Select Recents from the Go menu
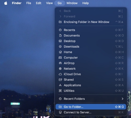 pyautogui.click(x=91, y=30)
